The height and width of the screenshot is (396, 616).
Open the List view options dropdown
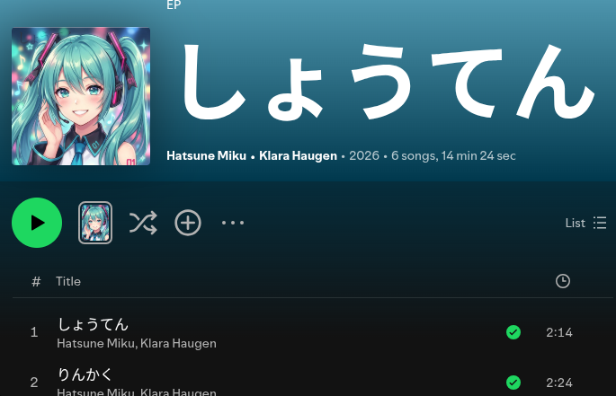click(x=585, y=223)
